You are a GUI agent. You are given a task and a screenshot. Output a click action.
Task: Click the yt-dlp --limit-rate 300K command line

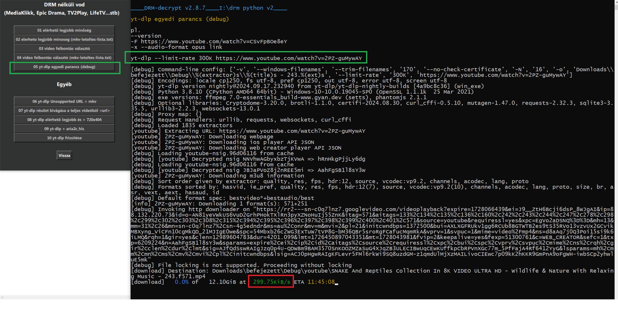(x=246, y=58)
